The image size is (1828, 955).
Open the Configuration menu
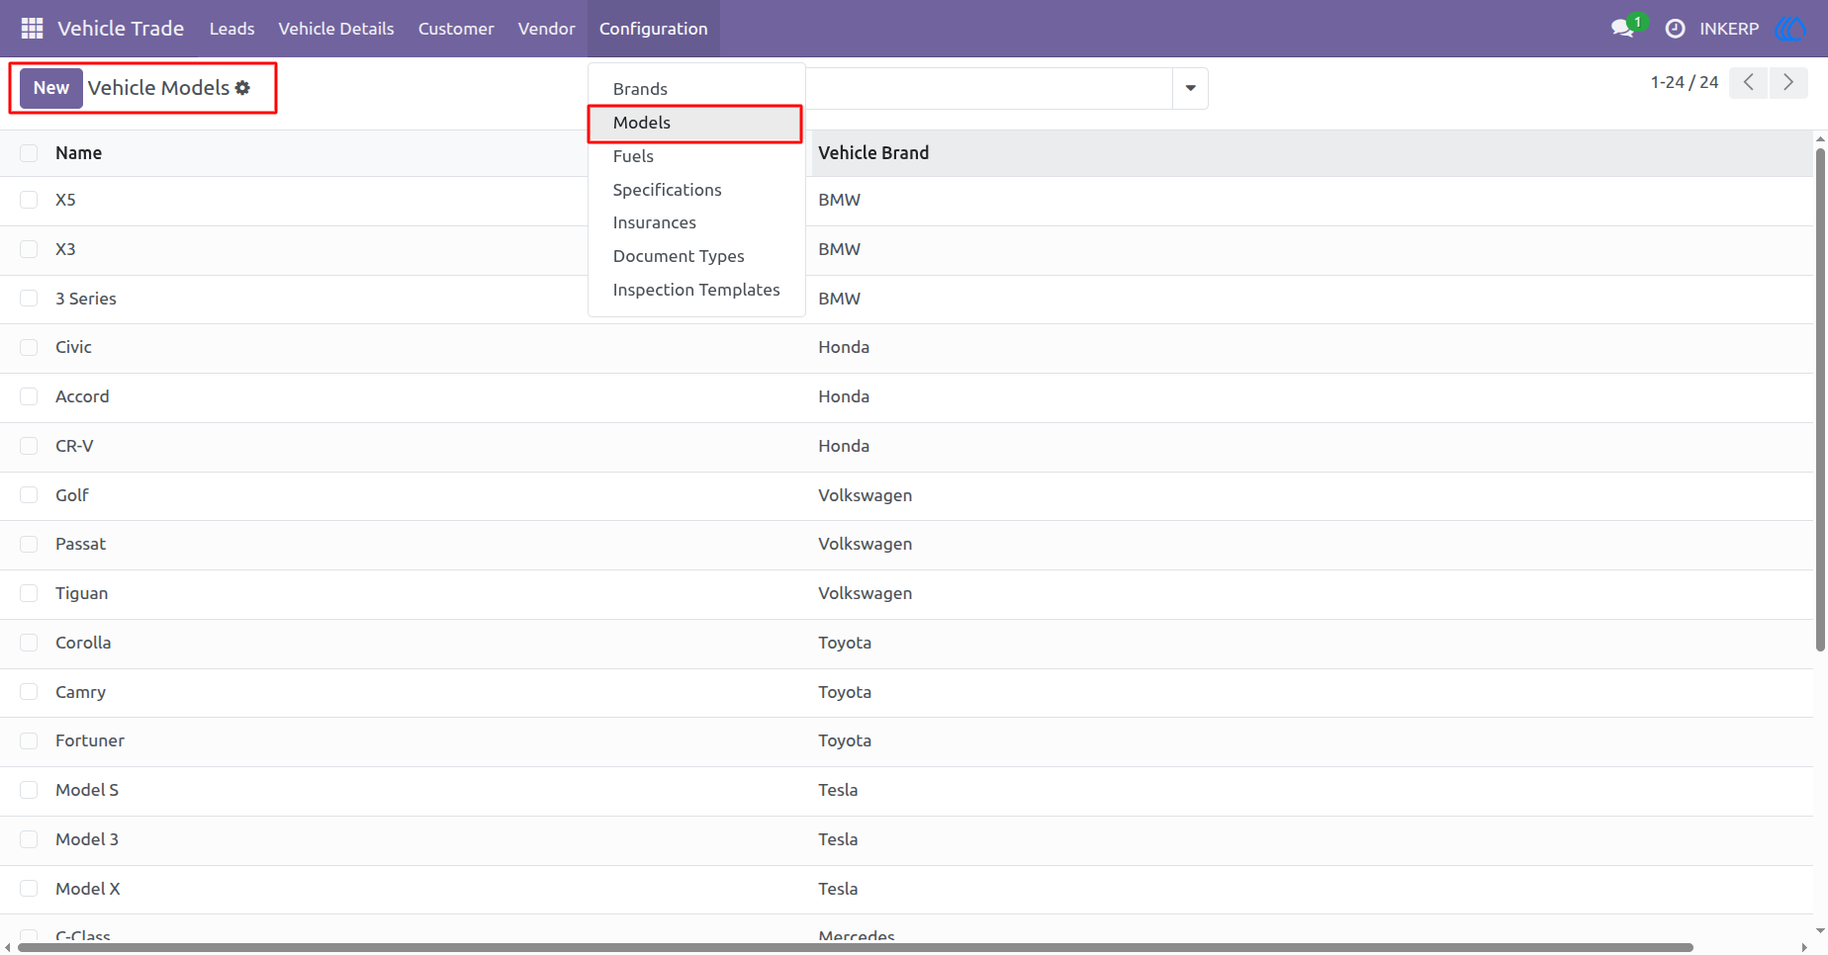654,29
